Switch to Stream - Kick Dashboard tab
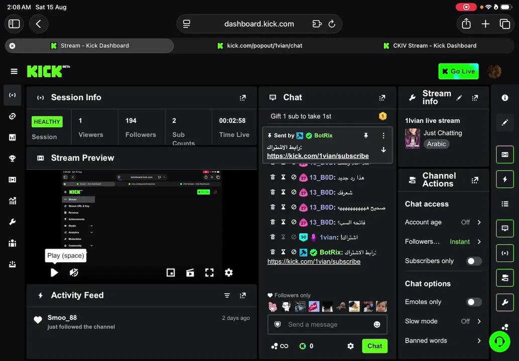This screenshot has width=519, height=361. [89, 46]
